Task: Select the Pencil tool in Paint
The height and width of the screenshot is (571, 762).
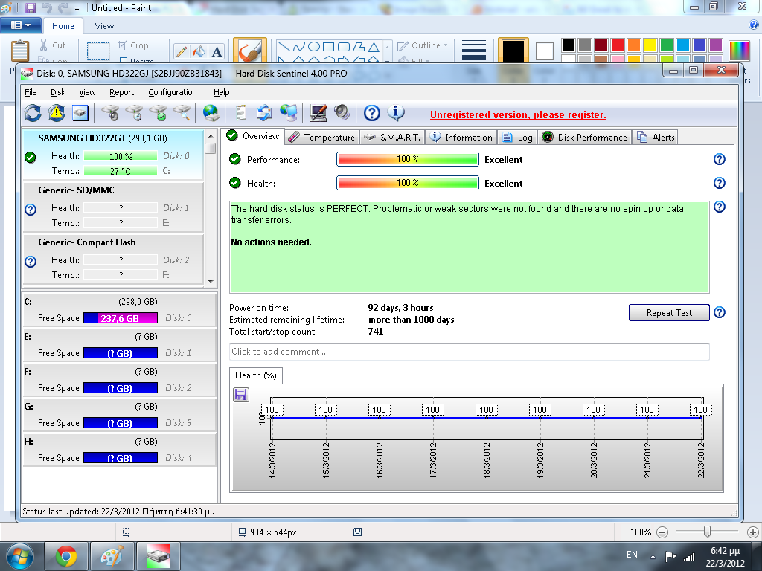Action: click(182, 51)
